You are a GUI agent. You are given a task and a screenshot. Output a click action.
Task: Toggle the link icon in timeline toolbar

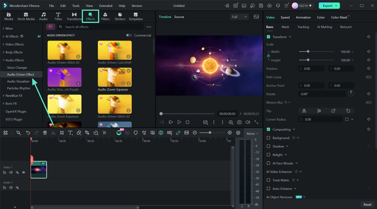(178, 133)
